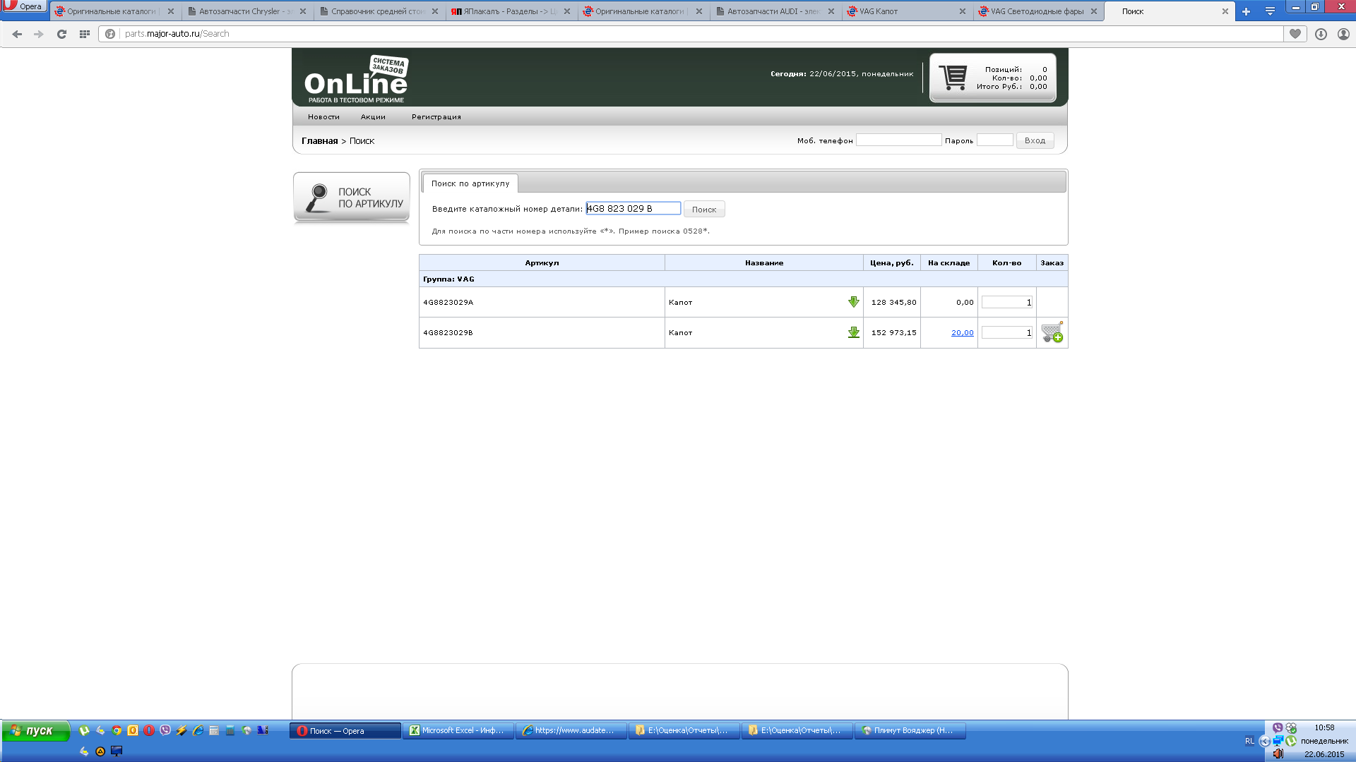Switch to the ЯПлакалъ browser tab
Viewport: 1356px width, 762px height.
511,11
